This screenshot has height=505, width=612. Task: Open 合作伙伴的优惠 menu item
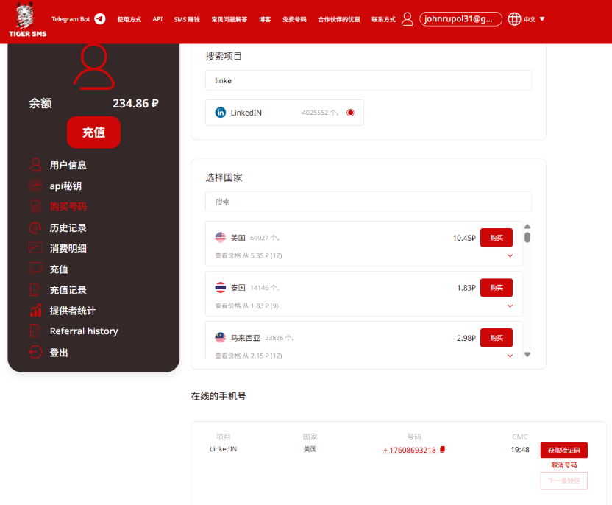339,19
